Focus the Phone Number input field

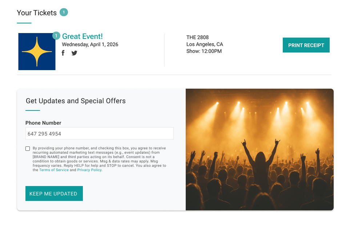[x=100, y=133]
